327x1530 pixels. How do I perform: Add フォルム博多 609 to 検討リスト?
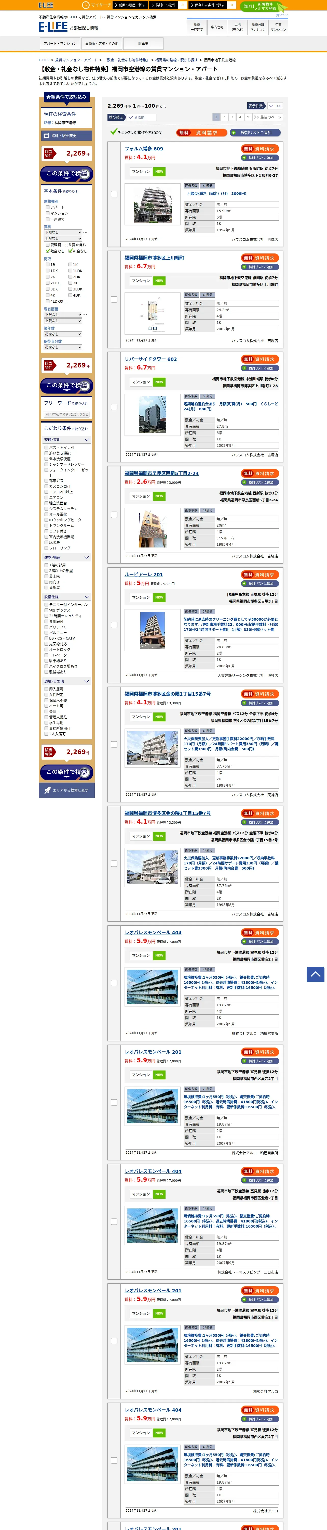pos(260,158)
